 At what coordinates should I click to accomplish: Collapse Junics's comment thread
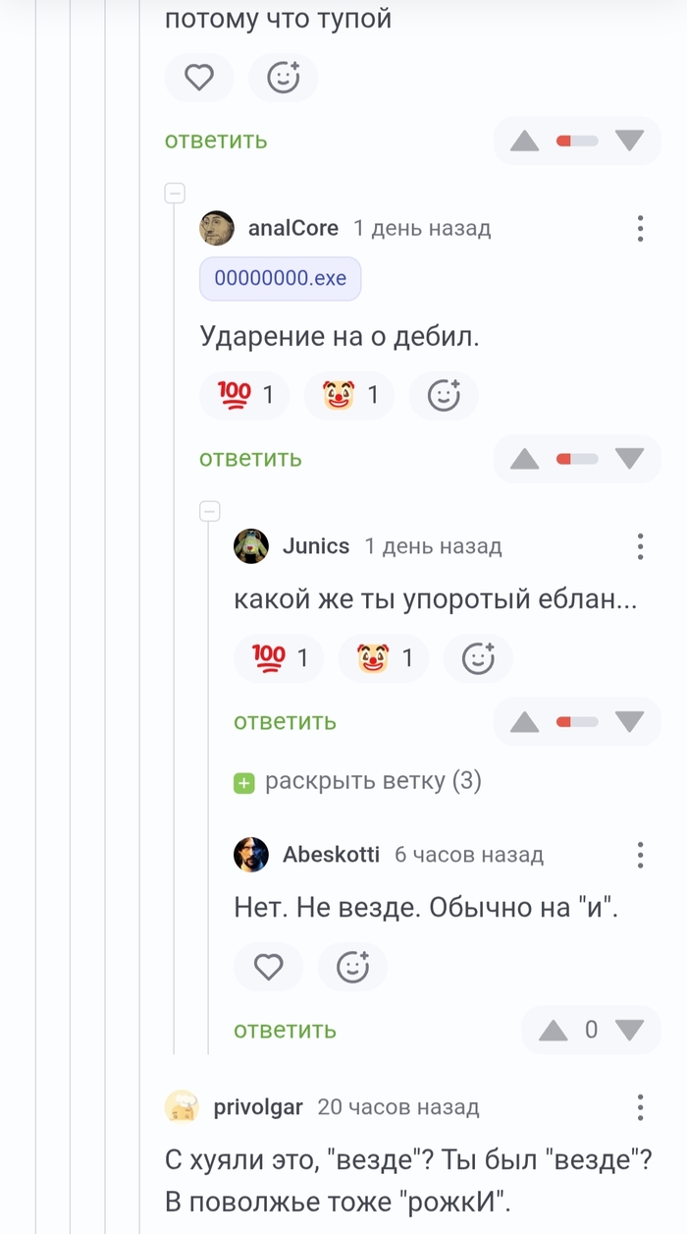pos(209,511)
